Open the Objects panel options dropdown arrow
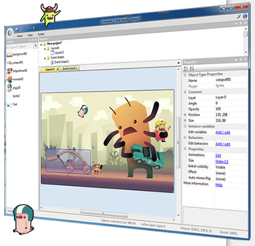This screenshot has height=246, width=255. (x=29, y=40)
